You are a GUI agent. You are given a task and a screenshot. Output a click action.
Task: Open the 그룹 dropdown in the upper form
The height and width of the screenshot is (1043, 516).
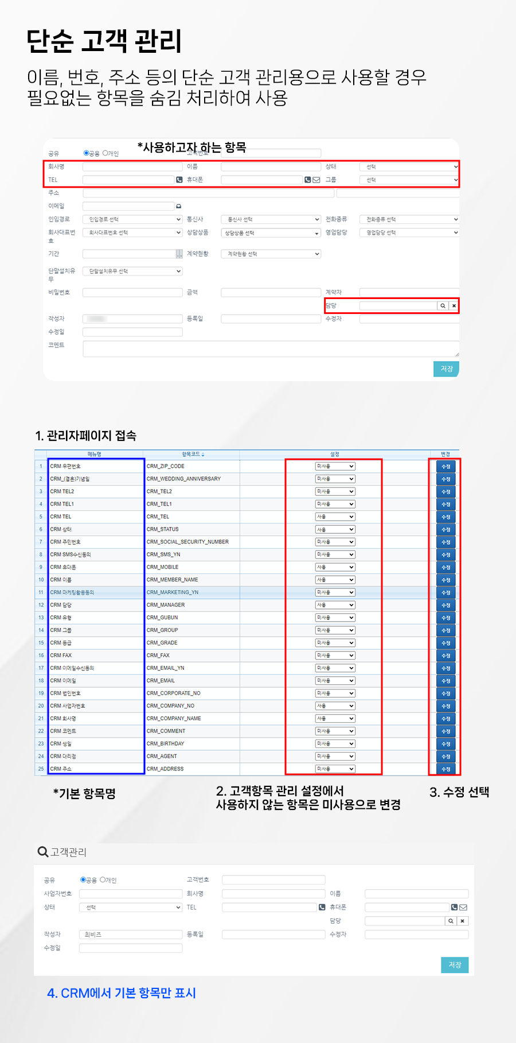(x=409, y=180)
